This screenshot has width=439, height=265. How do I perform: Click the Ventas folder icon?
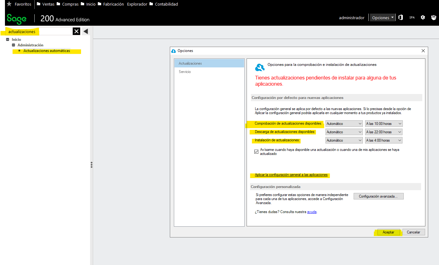click(39, 4)
